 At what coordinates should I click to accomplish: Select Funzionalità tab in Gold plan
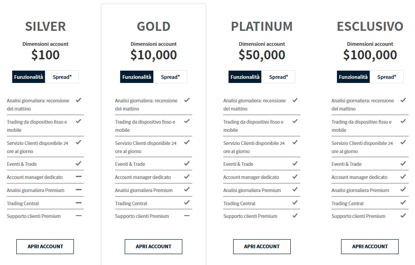[x=137, y=77]
